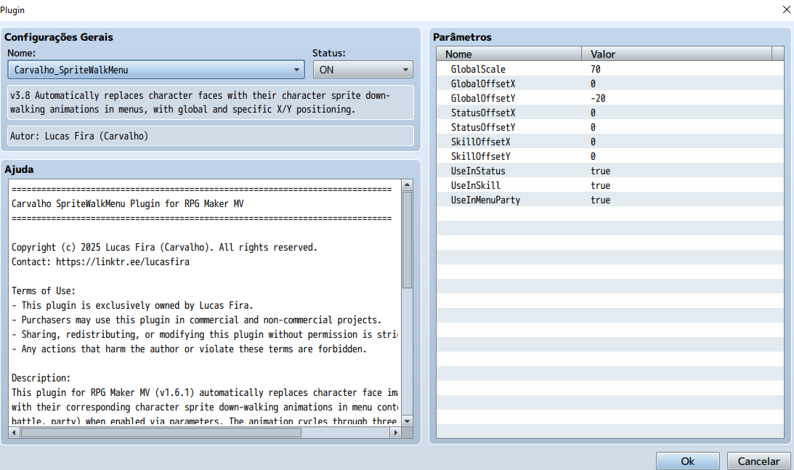Click the SkillOffsetX value 0
The width and height of the screenshot is (794, 470).
click(593, 142)
